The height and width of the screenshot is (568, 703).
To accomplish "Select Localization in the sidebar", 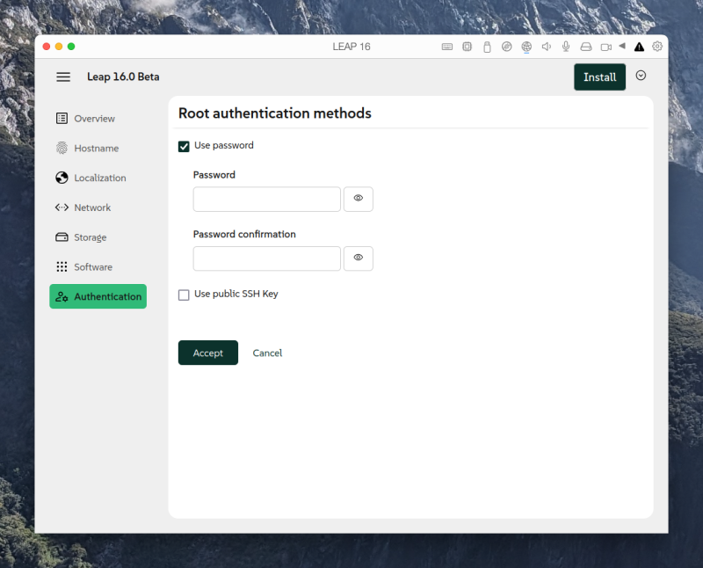I will point(99,178).
